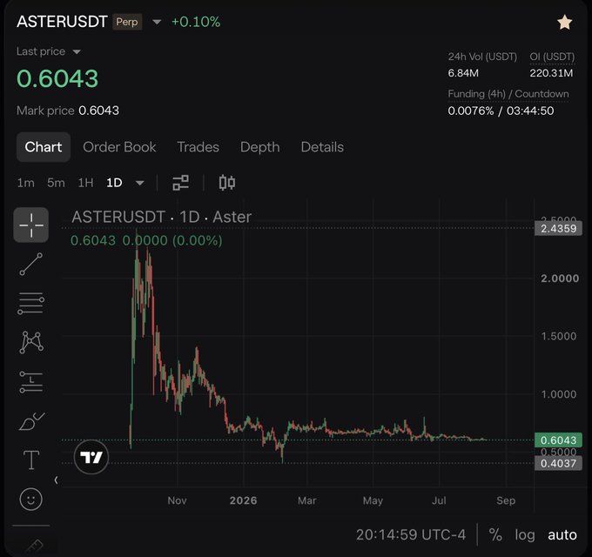
Task: Select the XABCD pattern tool
Action: point(31,342)
